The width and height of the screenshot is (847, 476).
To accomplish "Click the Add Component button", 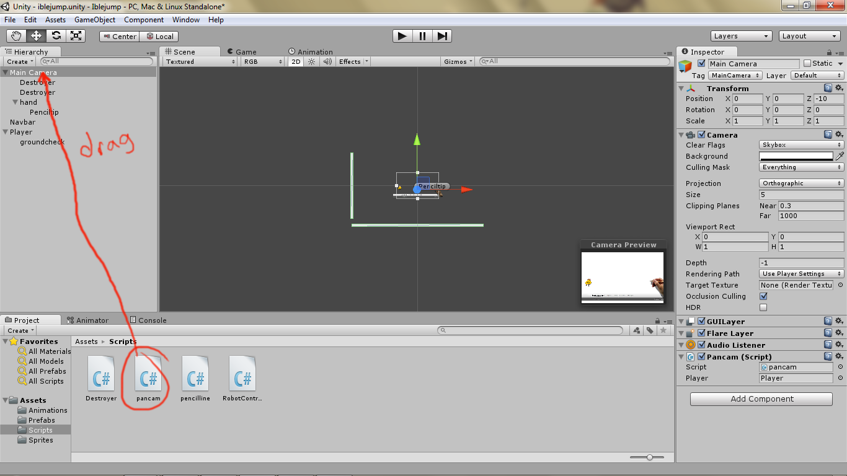I will click(760, 399).
